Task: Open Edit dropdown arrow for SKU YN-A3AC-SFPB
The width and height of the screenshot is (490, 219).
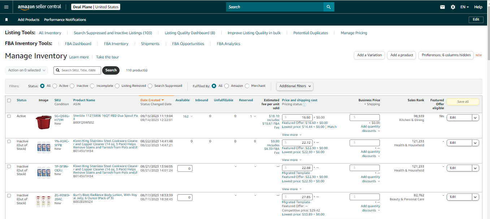Action: (476, 143)
